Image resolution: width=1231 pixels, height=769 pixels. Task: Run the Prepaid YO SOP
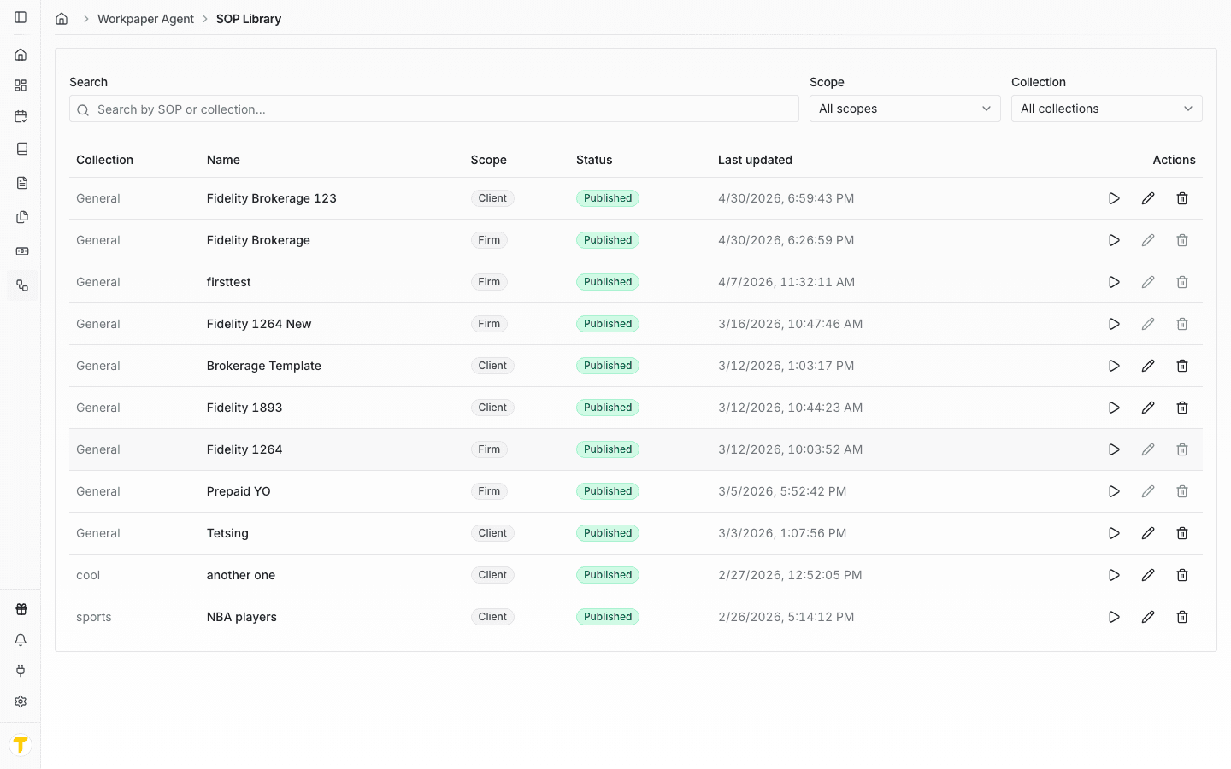(1114, 491)
